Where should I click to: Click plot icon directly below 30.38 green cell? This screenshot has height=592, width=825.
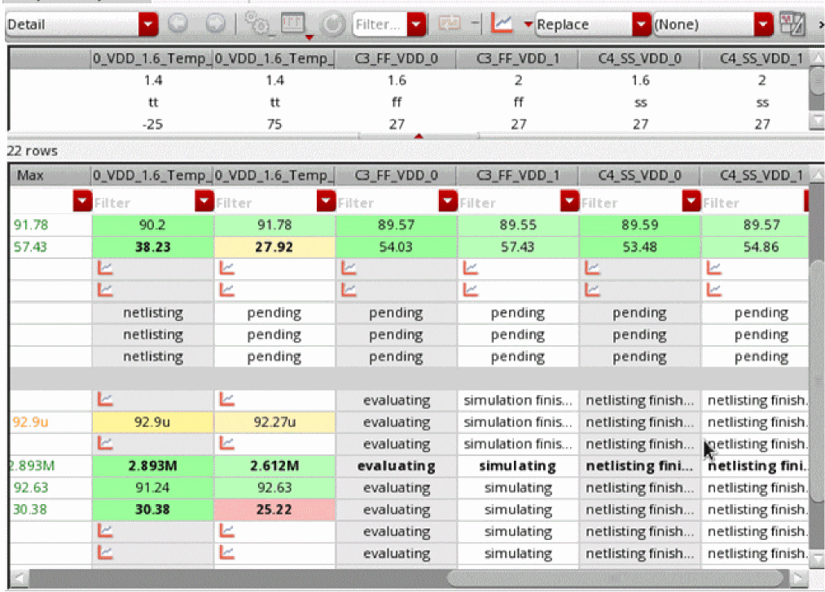tap(105, 530)
